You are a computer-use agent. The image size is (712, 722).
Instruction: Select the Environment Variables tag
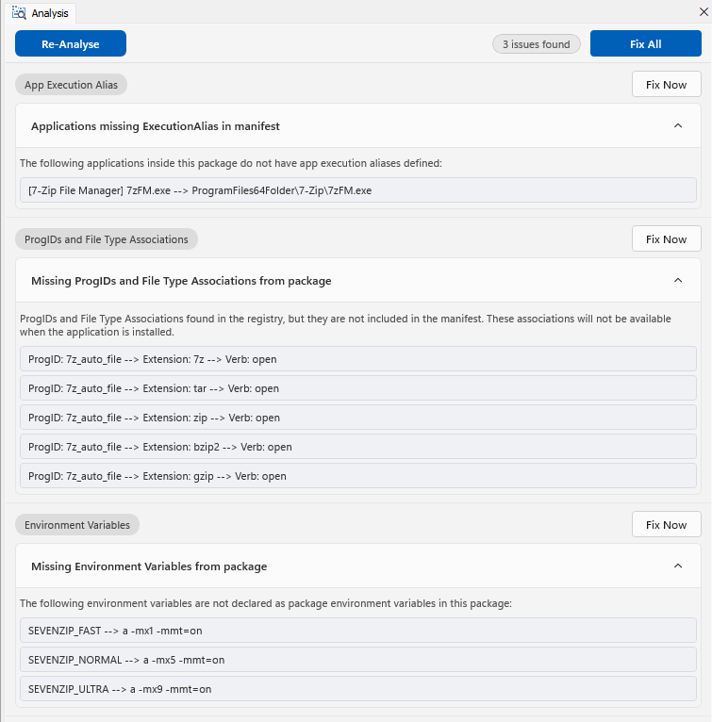77,525
